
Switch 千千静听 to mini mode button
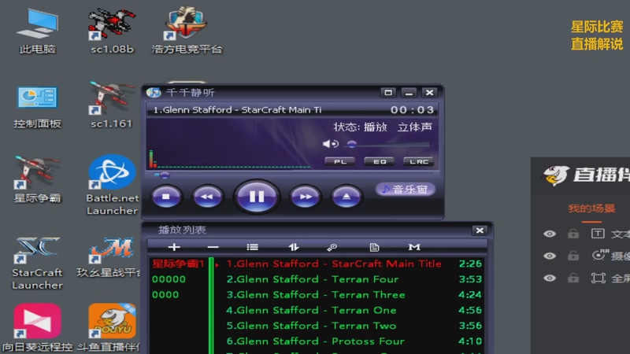tap(388, 93)
